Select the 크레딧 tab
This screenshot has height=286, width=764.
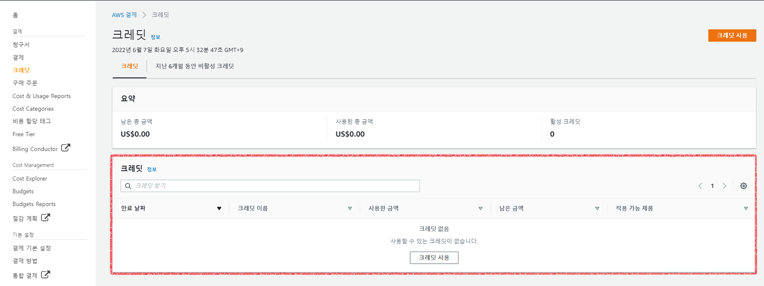point(129,66)
